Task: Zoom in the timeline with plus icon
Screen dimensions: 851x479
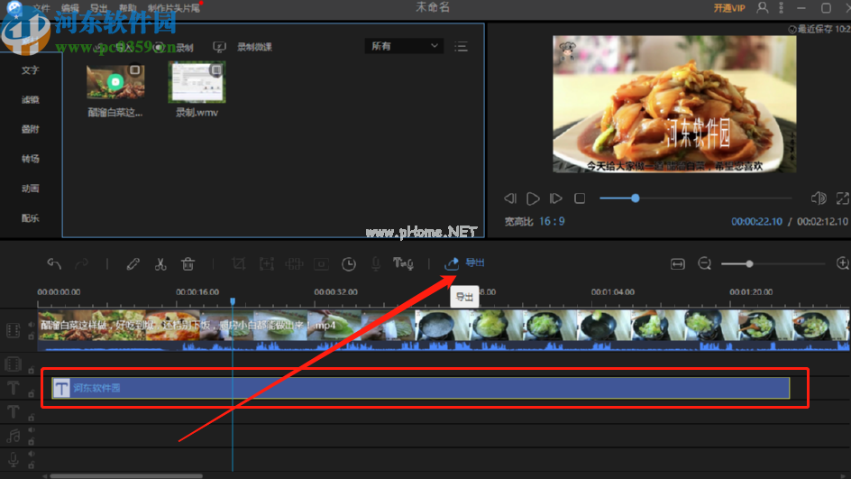Action: [x=843, y=264]
